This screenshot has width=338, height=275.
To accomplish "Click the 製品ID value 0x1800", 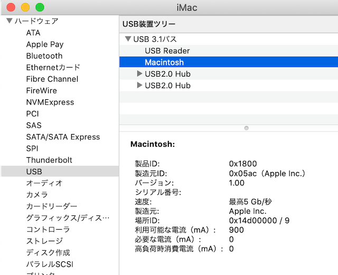I will [x=243, y=164].
